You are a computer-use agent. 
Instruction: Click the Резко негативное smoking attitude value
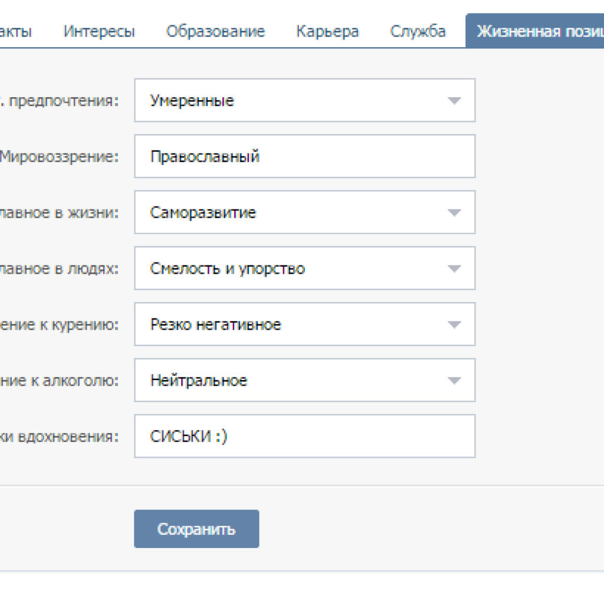tap(216, 325)
